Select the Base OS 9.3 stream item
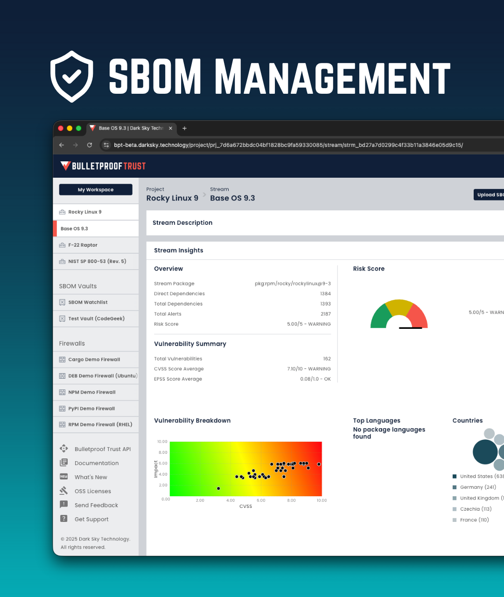504x597 pixels. click(96, 229)
